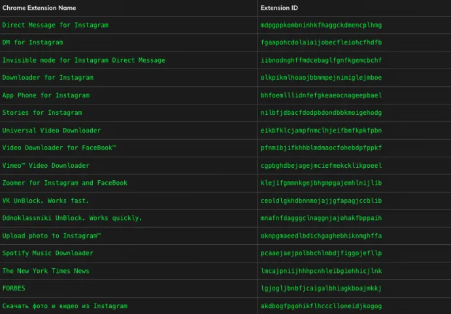Click extension ID fgaapohcdolaiaijobecfleiohcfhdfb

pos(322,42)
